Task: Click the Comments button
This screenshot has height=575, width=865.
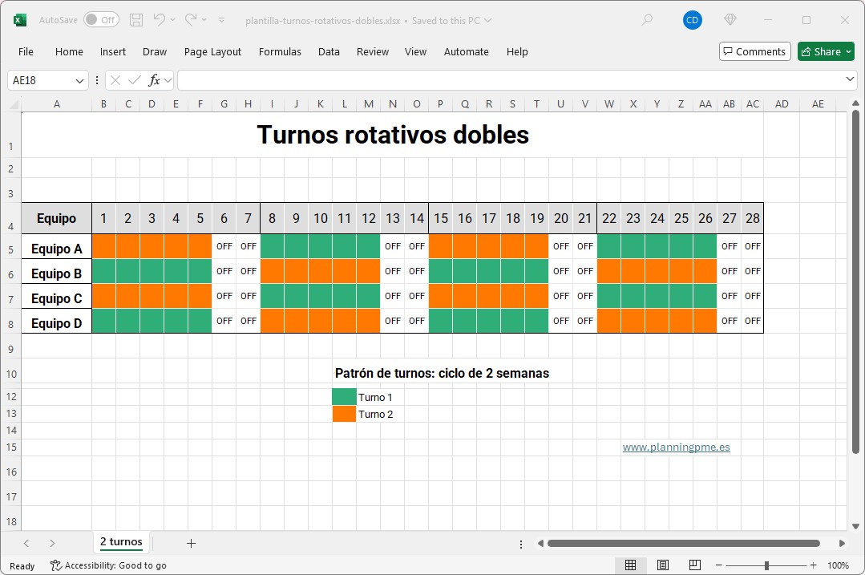Action: point(754,51)
